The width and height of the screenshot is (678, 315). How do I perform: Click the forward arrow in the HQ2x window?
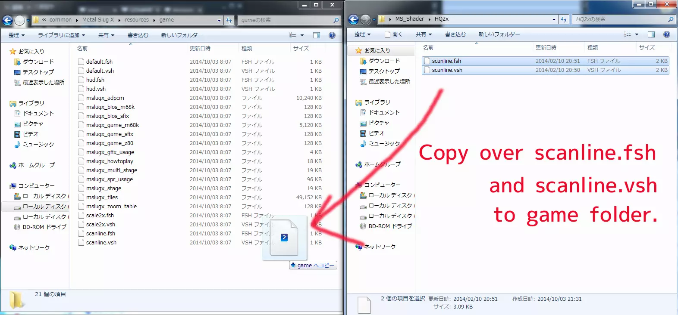coord(365,19)
